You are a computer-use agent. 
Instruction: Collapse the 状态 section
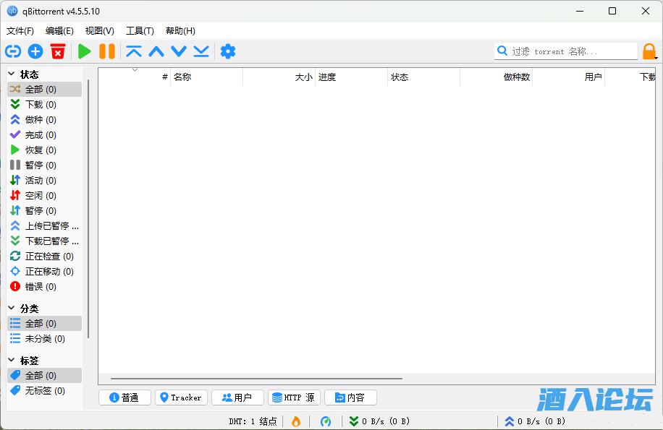click(x=12, y=74)
